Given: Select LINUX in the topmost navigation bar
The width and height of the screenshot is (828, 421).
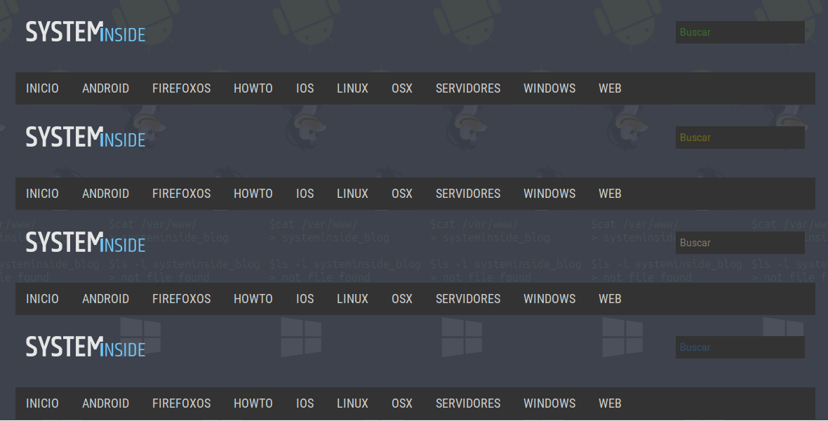Looking at the screenshot, I should click(352, 88).
